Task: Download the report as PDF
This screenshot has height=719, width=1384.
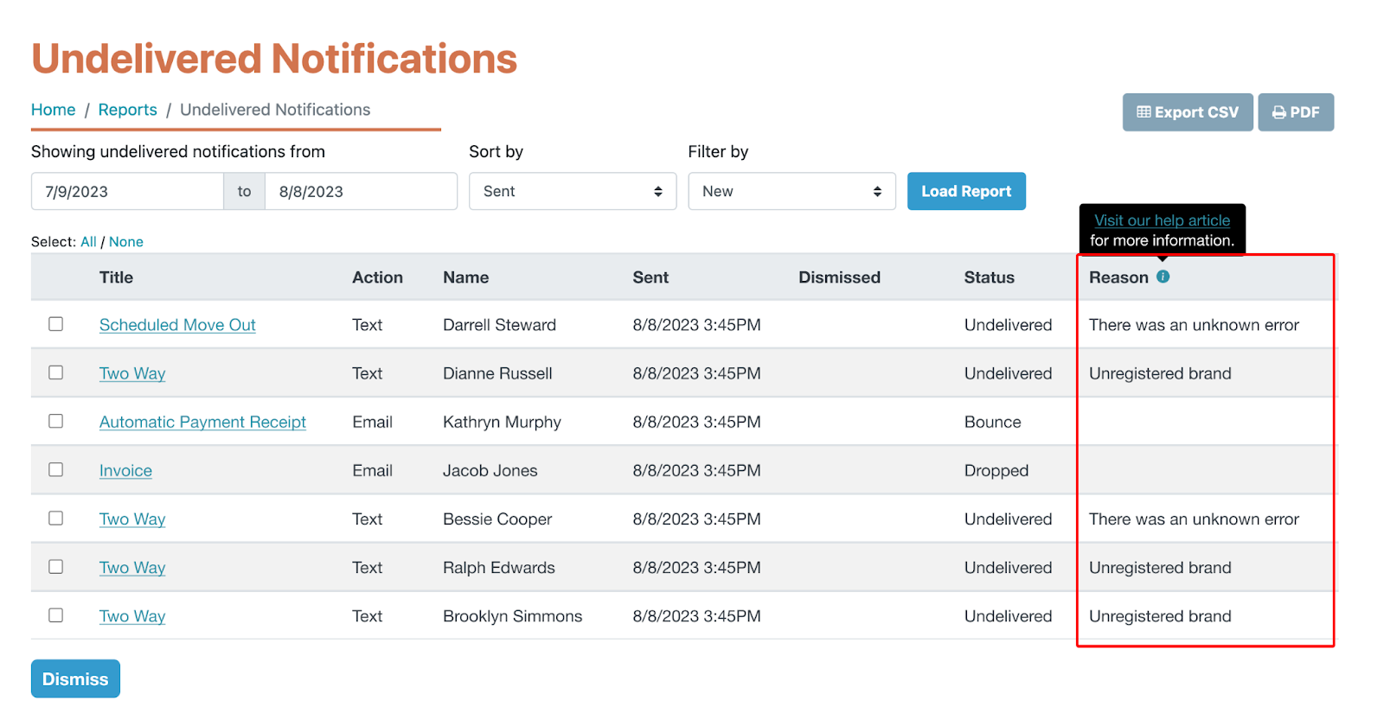Action: (1296, 112)
